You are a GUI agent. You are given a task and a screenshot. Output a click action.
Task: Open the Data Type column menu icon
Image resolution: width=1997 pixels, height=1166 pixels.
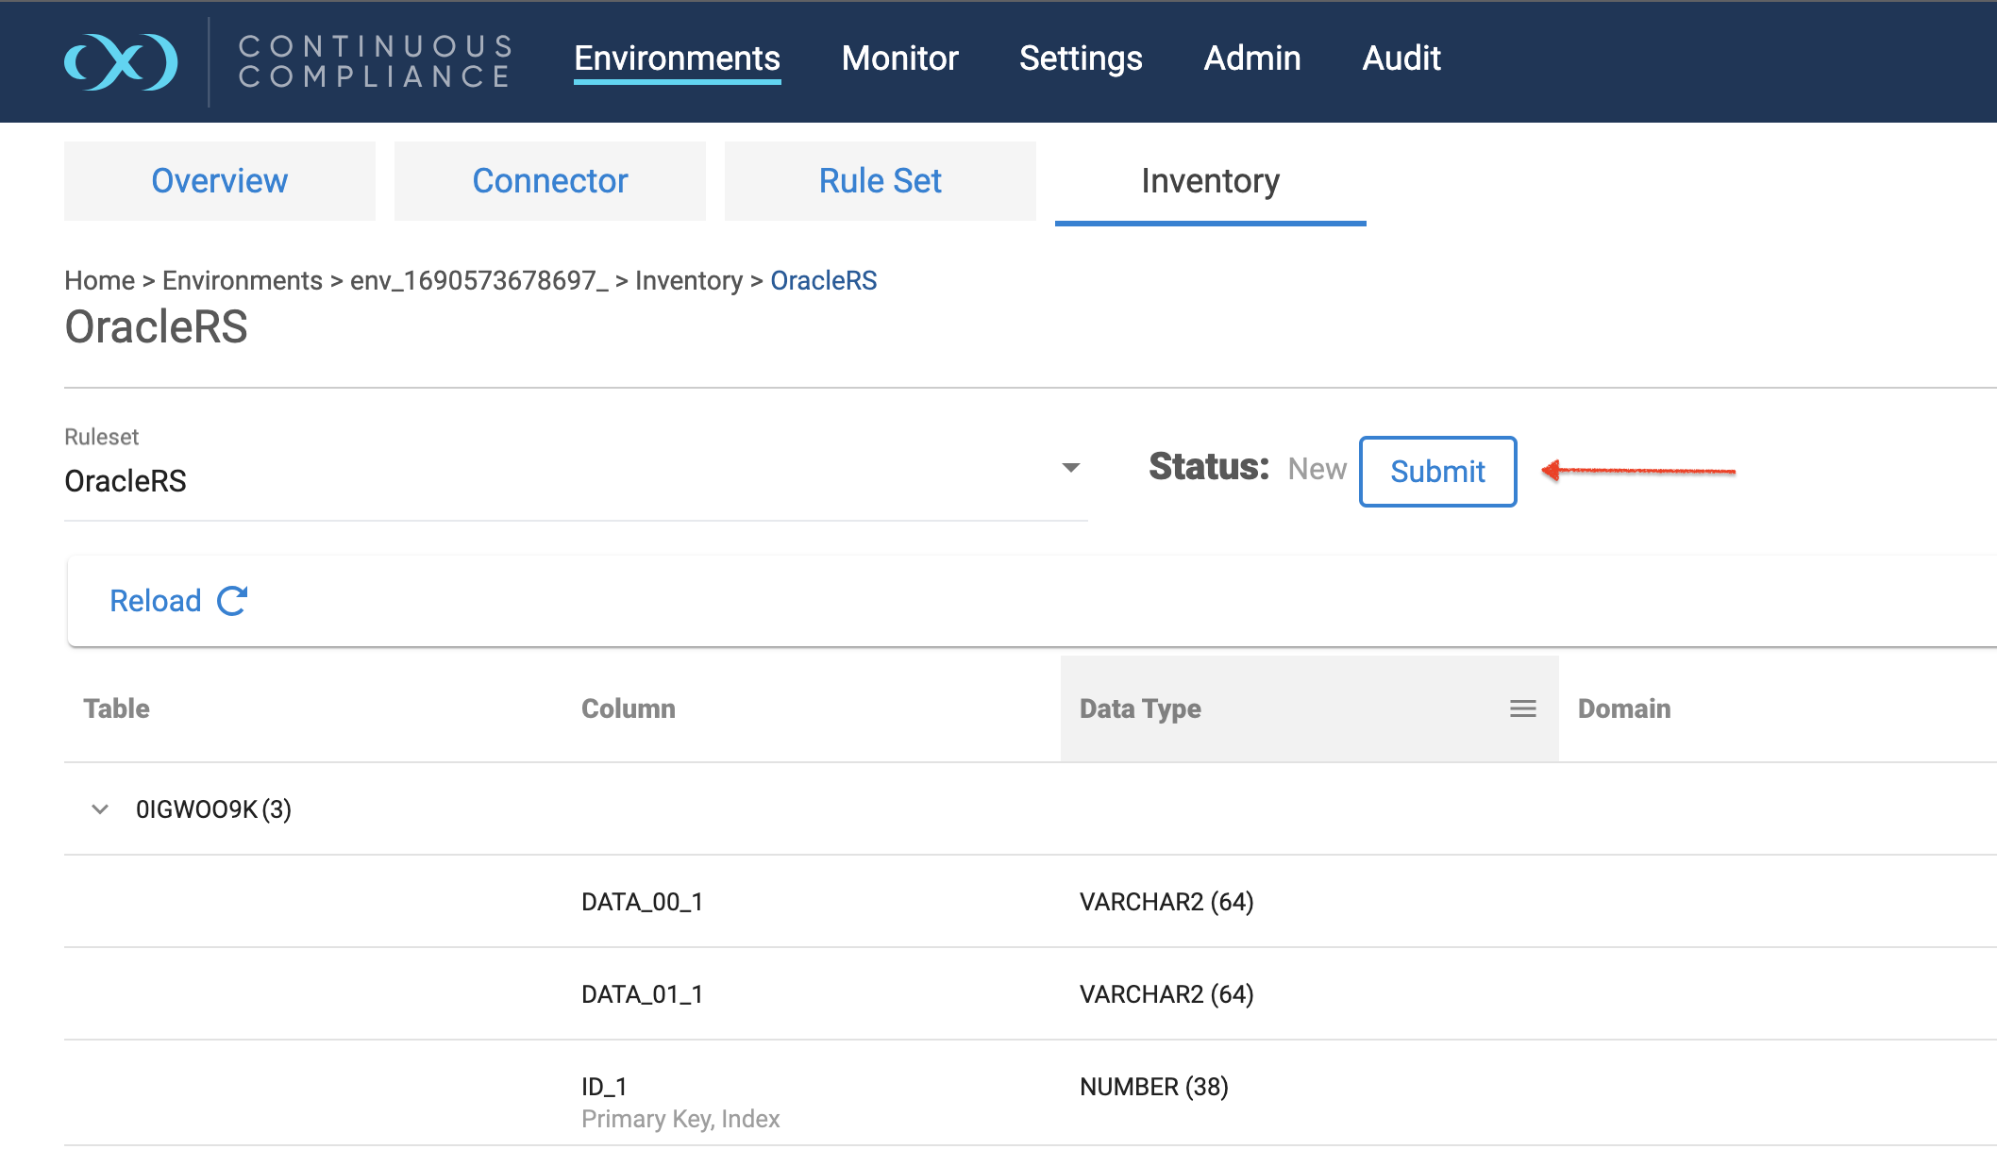pos(1522,708)
